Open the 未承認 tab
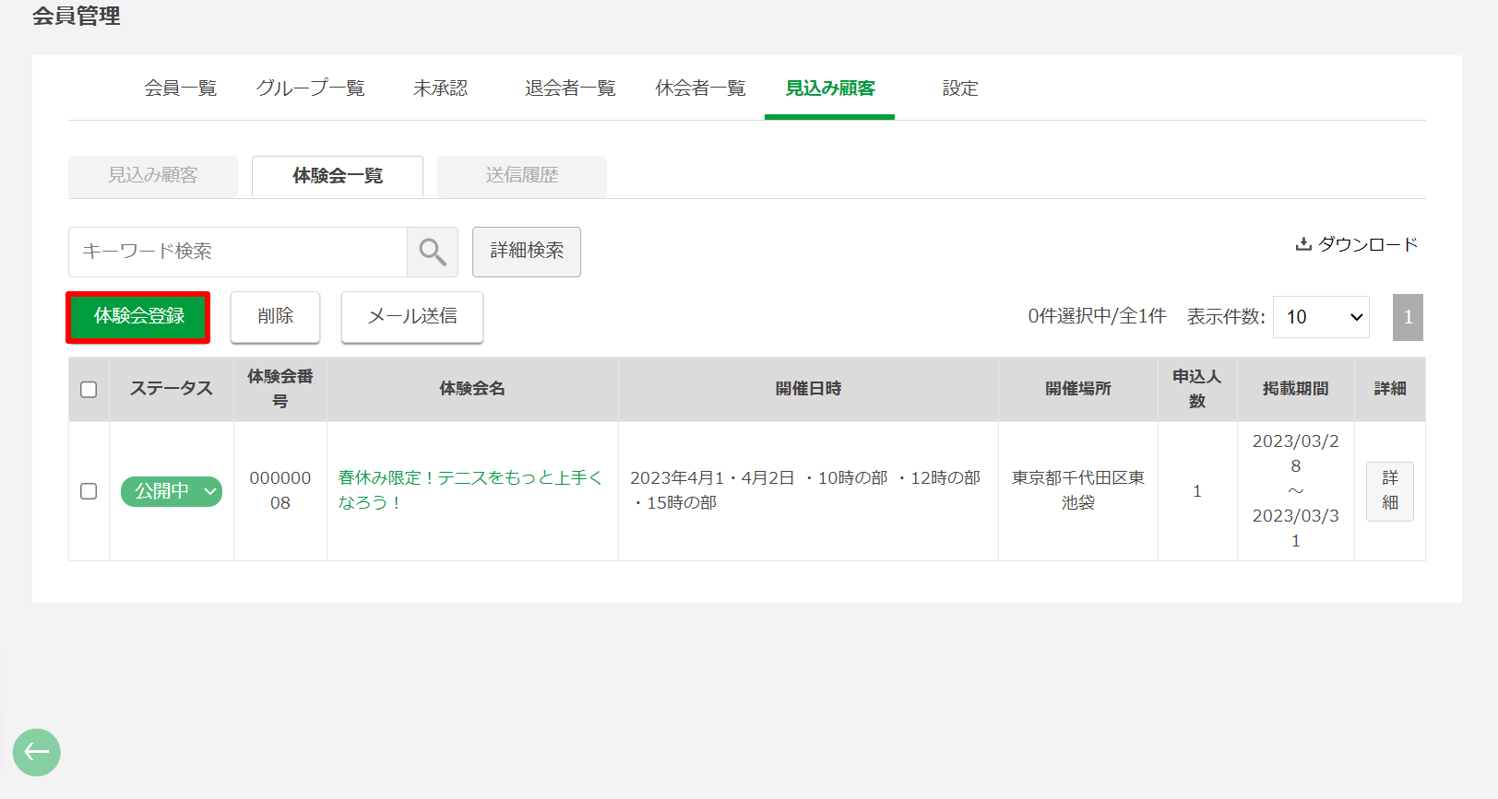This screenshot has width=1498, height=799. (x=440, y=88)
